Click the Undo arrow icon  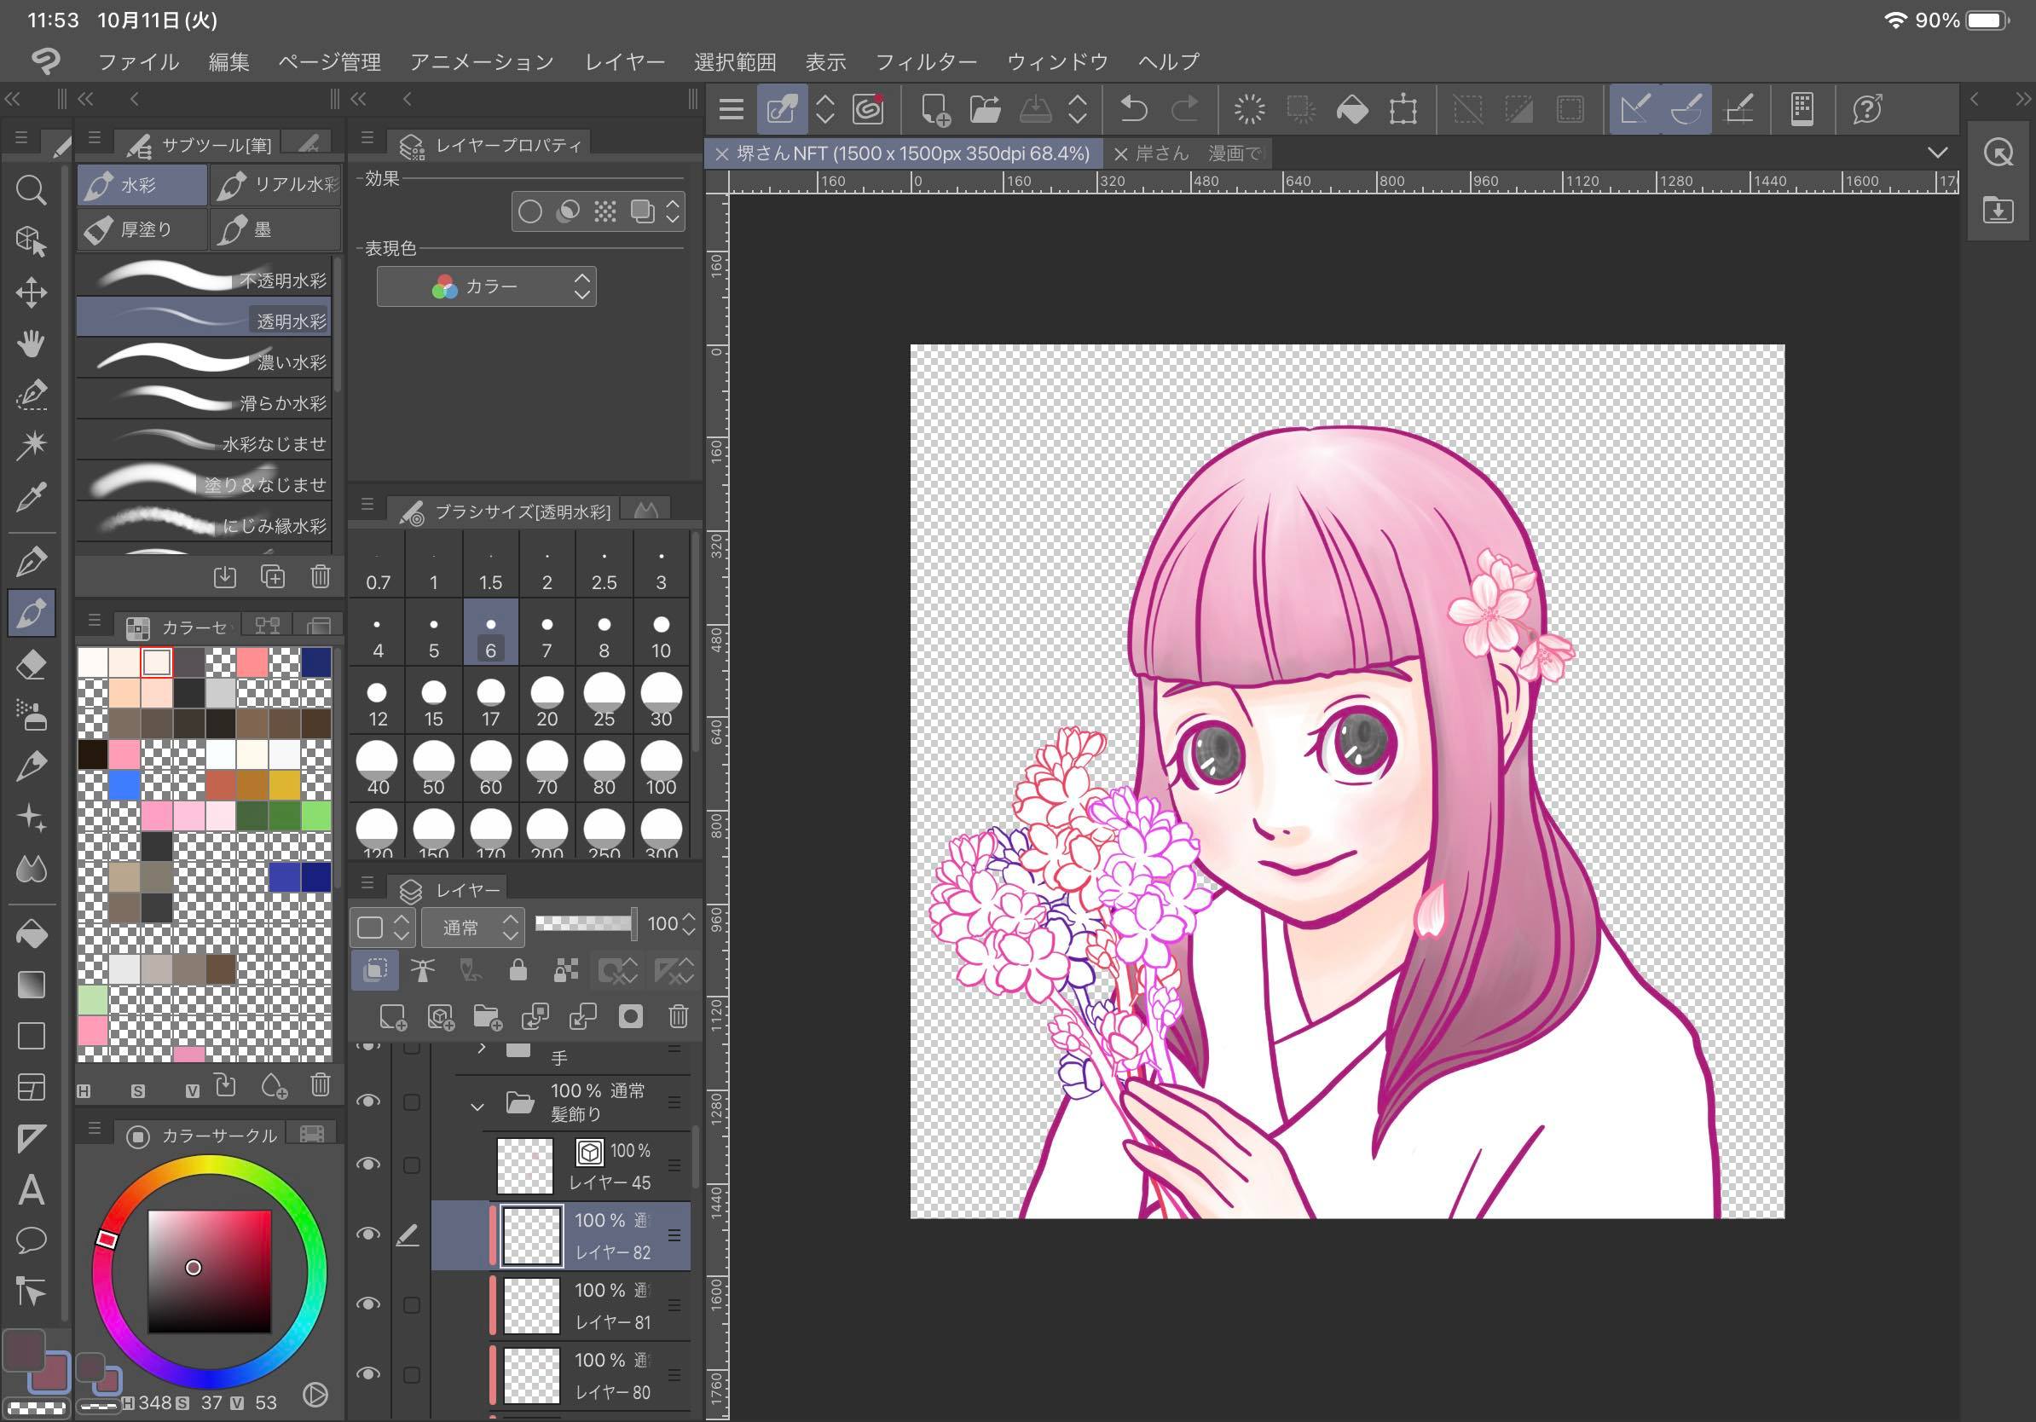(1133, 109)
